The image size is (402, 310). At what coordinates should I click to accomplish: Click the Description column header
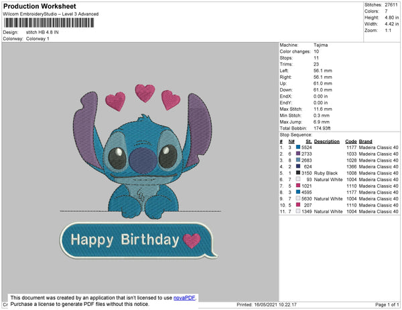[x=326, y=142]
